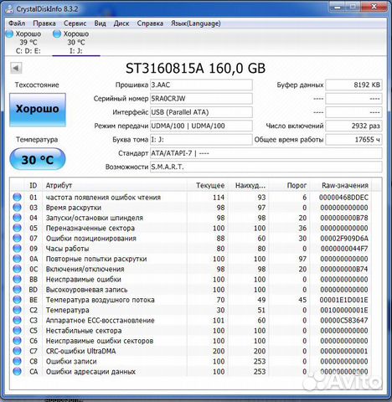Image resolution: width=392 pixels, height=402 pixels.
Task: Click the Число включений value 2932 раз
Action: 353,126
